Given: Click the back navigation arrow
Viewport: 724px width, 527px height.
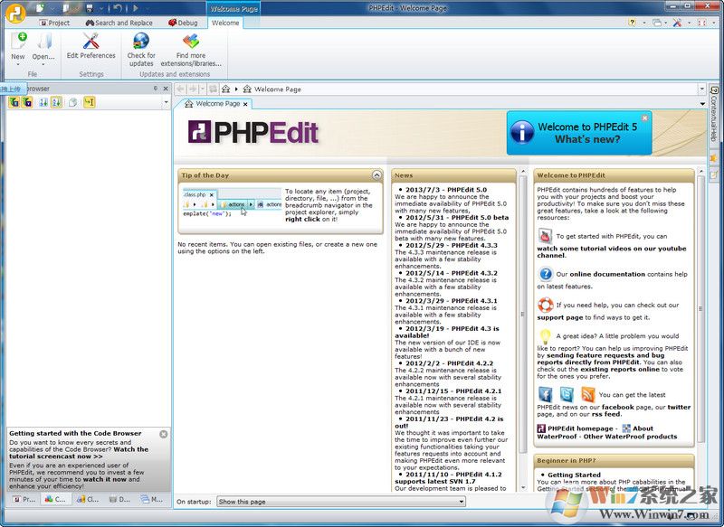Looking at the screenshot, I should 180,89.
